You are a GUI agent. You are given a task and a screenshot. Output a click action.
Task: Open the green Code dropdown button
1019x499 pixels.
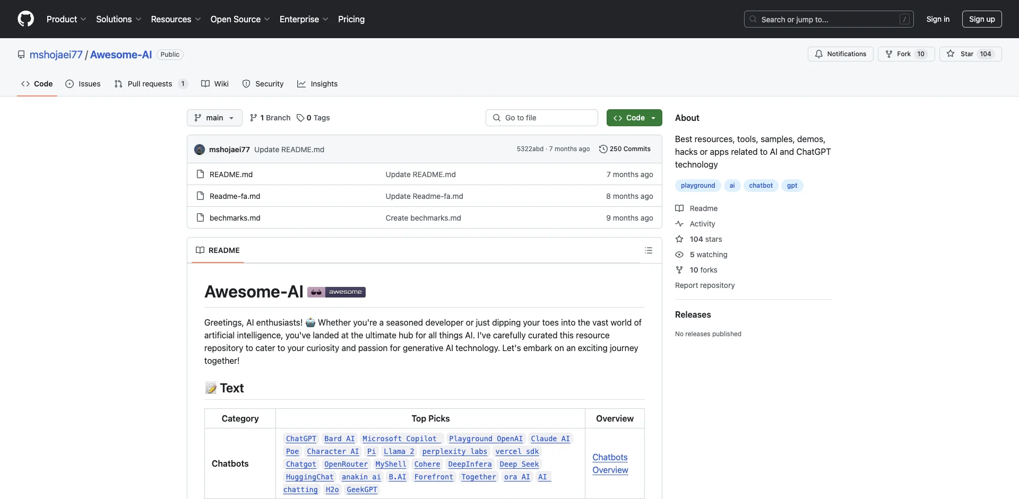point(634,118)
